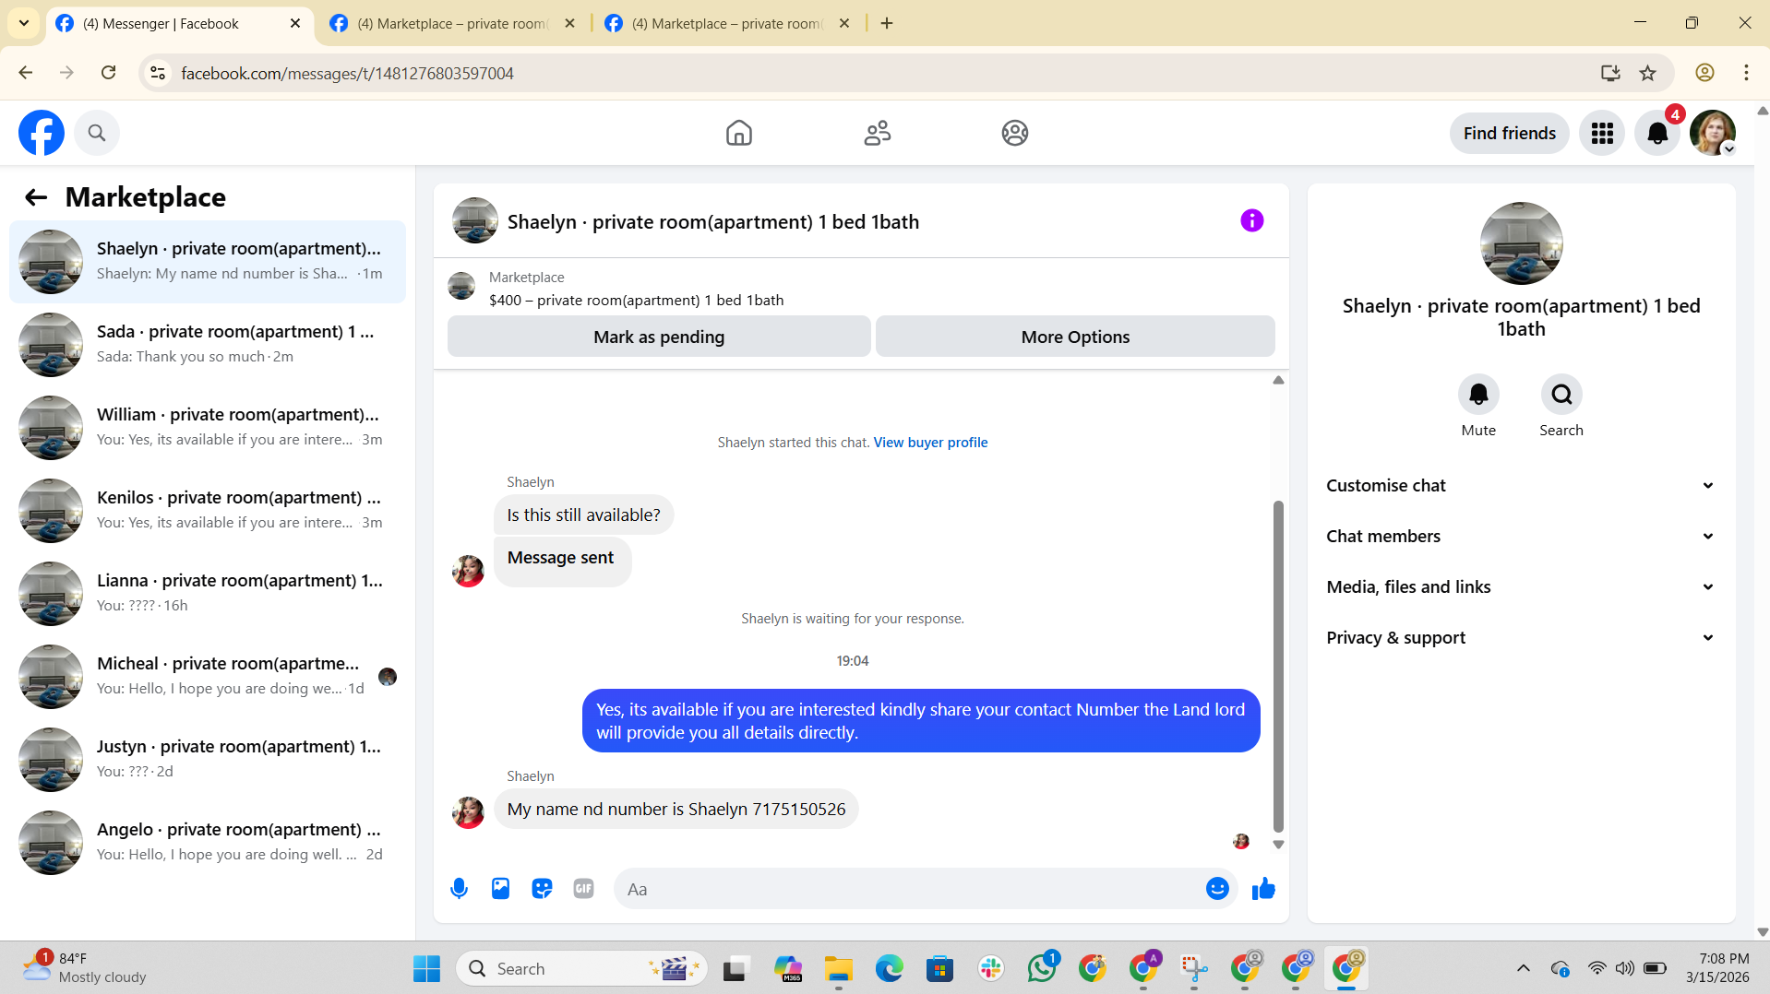Viewport: 1770px width, 994px height.
Task: Switch to Messenger | Facebook tab
Action: pyautogui.click(x=178, y=24)
